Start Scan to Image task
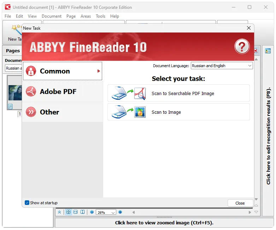 [178, 112]
